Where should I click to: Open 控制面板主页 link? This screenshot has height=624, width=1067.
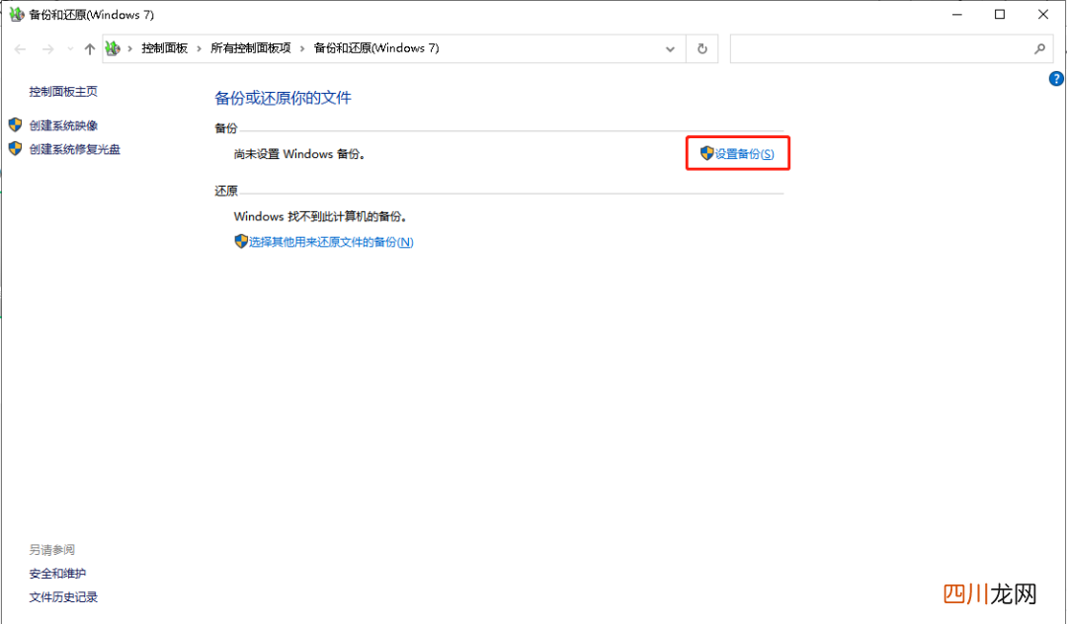[63, 91]
